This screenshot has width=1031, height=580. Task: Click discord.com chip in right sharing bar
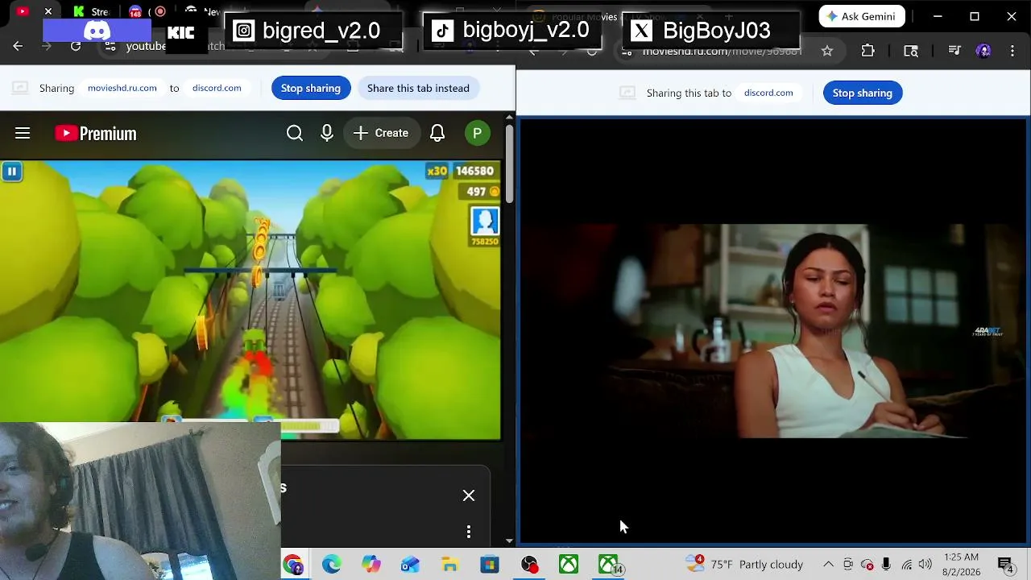pyautogui.click(x=768, y=93)
